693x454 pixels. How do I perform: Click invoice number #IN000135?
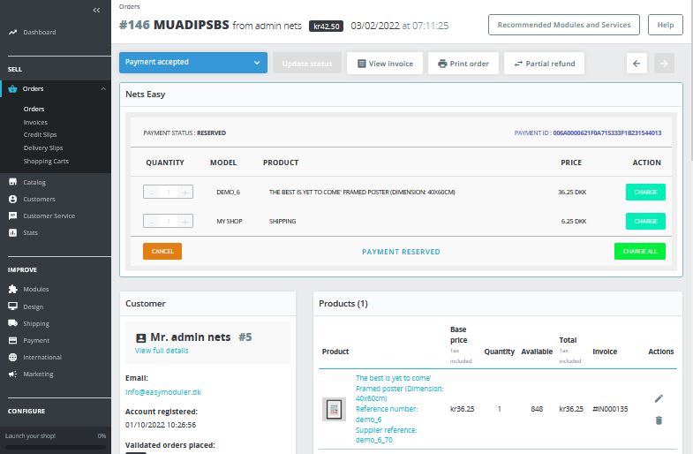point(610,409)
